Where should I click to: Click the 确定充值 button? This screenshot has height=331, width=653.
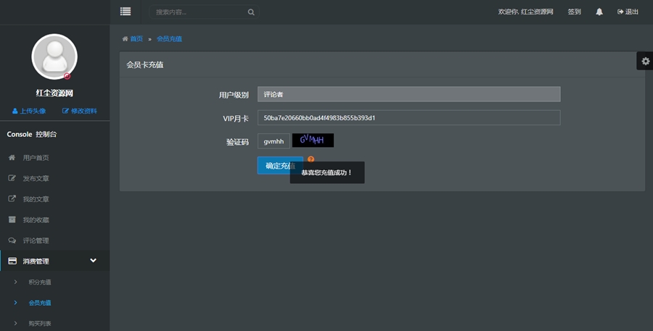click(280, 165)
